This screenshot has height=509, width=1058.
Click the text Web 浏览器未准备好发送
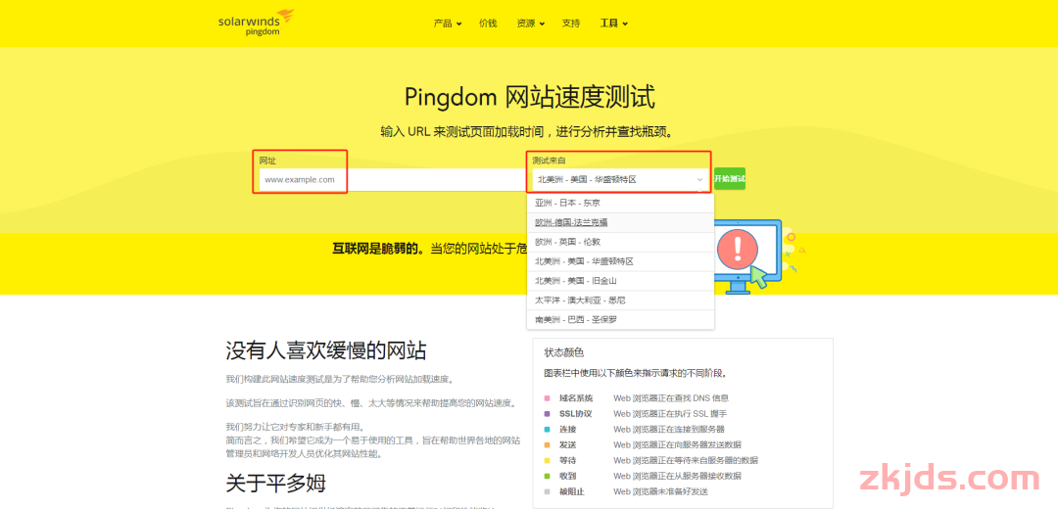click(x=660, y=491)
